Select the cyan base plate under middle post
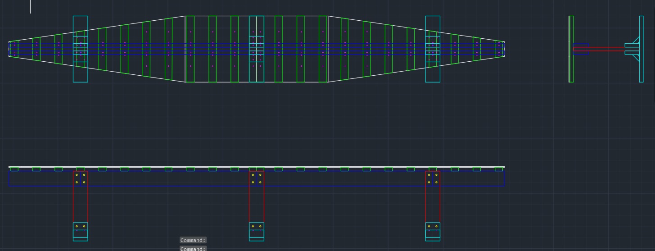Screen dimensions: 655x251 click(x=257, y=232)
